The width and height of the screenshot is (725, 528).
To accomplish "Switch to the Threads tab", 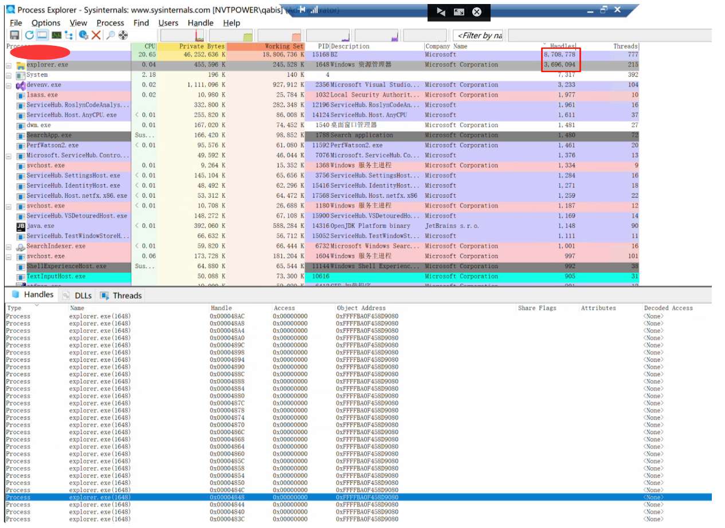I will pos(121,295).
